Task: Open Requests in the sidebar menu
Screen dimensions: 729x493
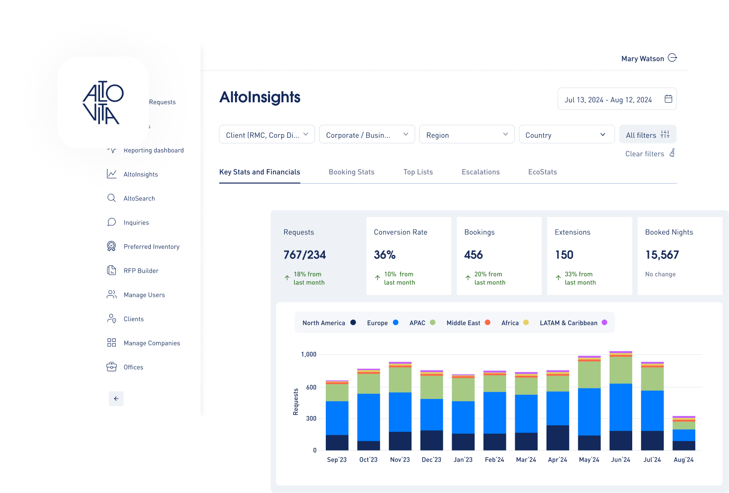Action: point(162,102)
